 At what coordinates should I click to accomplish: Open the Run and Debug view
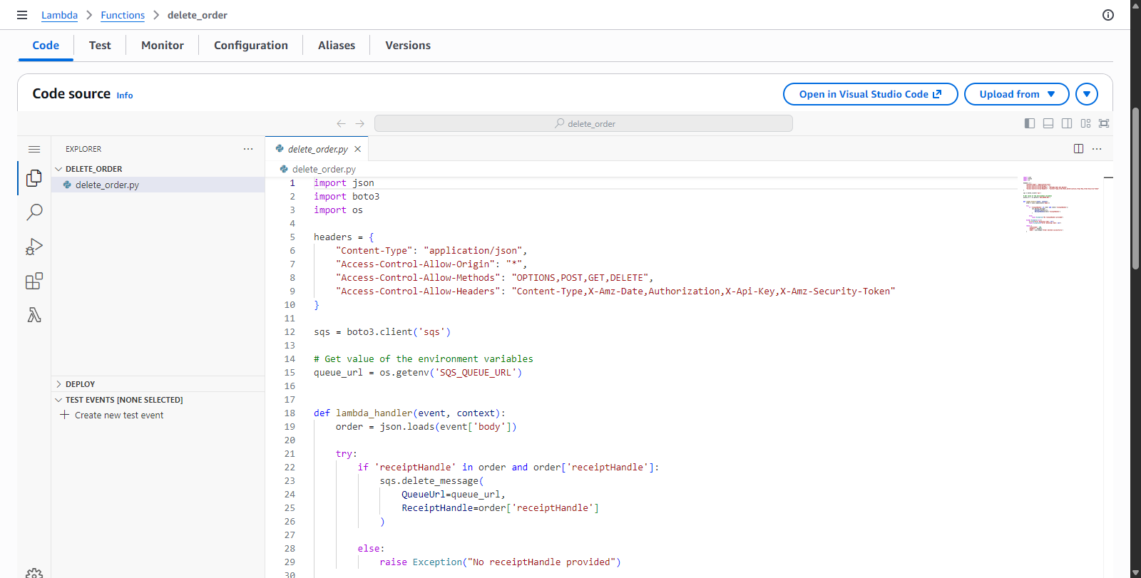[34, 247]
